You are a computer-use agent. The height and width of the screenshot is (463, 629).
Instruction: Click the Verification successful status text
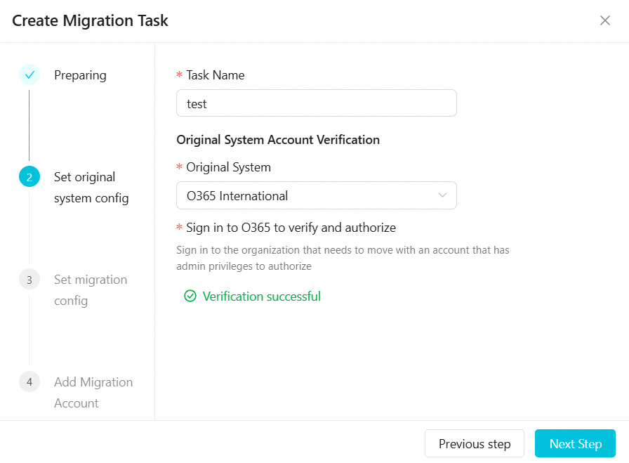coord(261,296)
